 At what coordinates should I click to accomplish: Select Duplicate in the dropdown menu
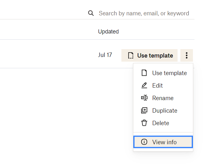tap(163, 110)
